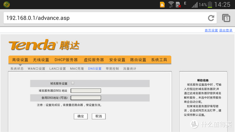The image size is (235, 132).
Task: Click the 确定 confirm button
Action: (x=81, y=116)
